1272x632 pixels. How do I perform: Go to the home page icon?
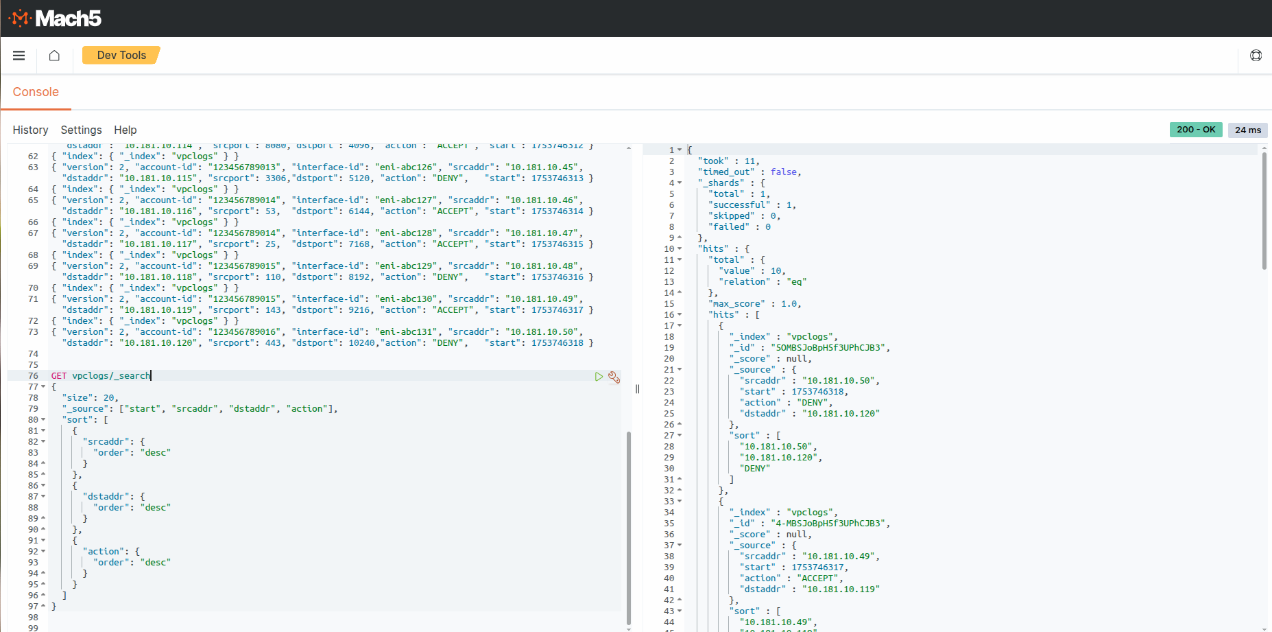[54, 56]
